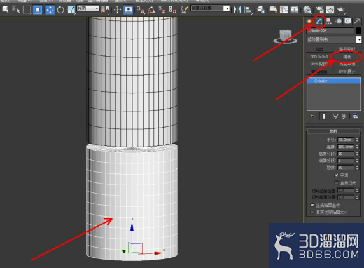Image resolution: width=364 pixels, height=268 pixels.
Task: Activate the Select and Move tool
Action: [x=50, y=10]
